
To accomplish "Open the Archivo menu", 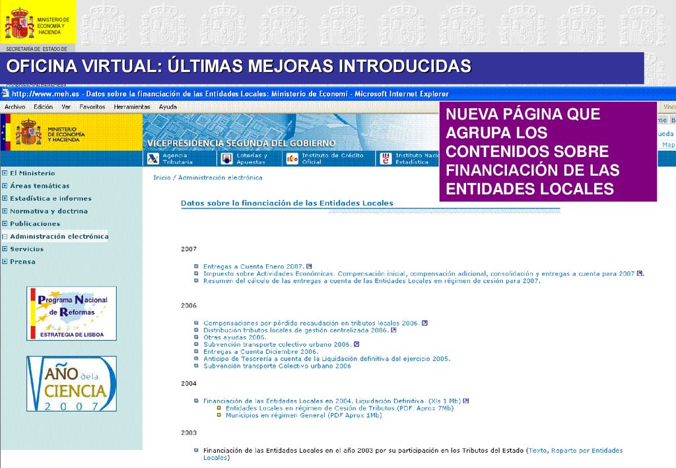I will coord(15,107).
